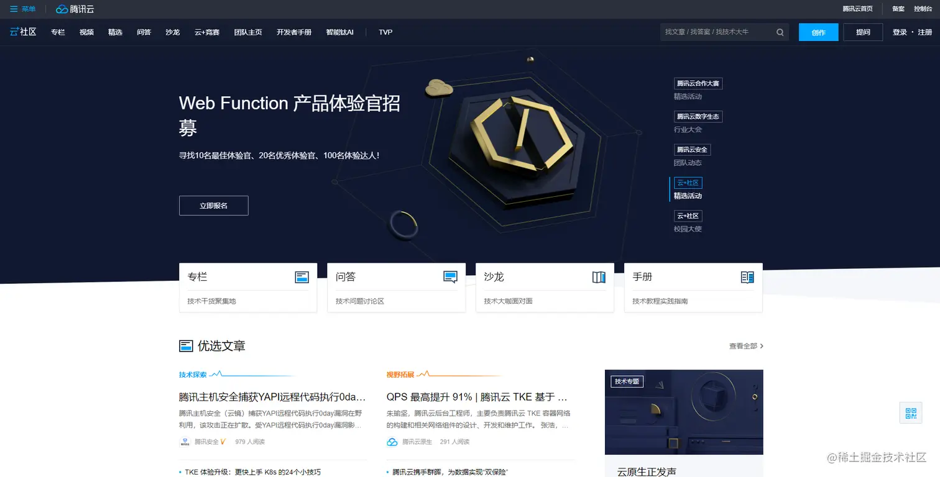Click the 云社区 logo
This screenshot has height=477, width=940.
[23, 32]
